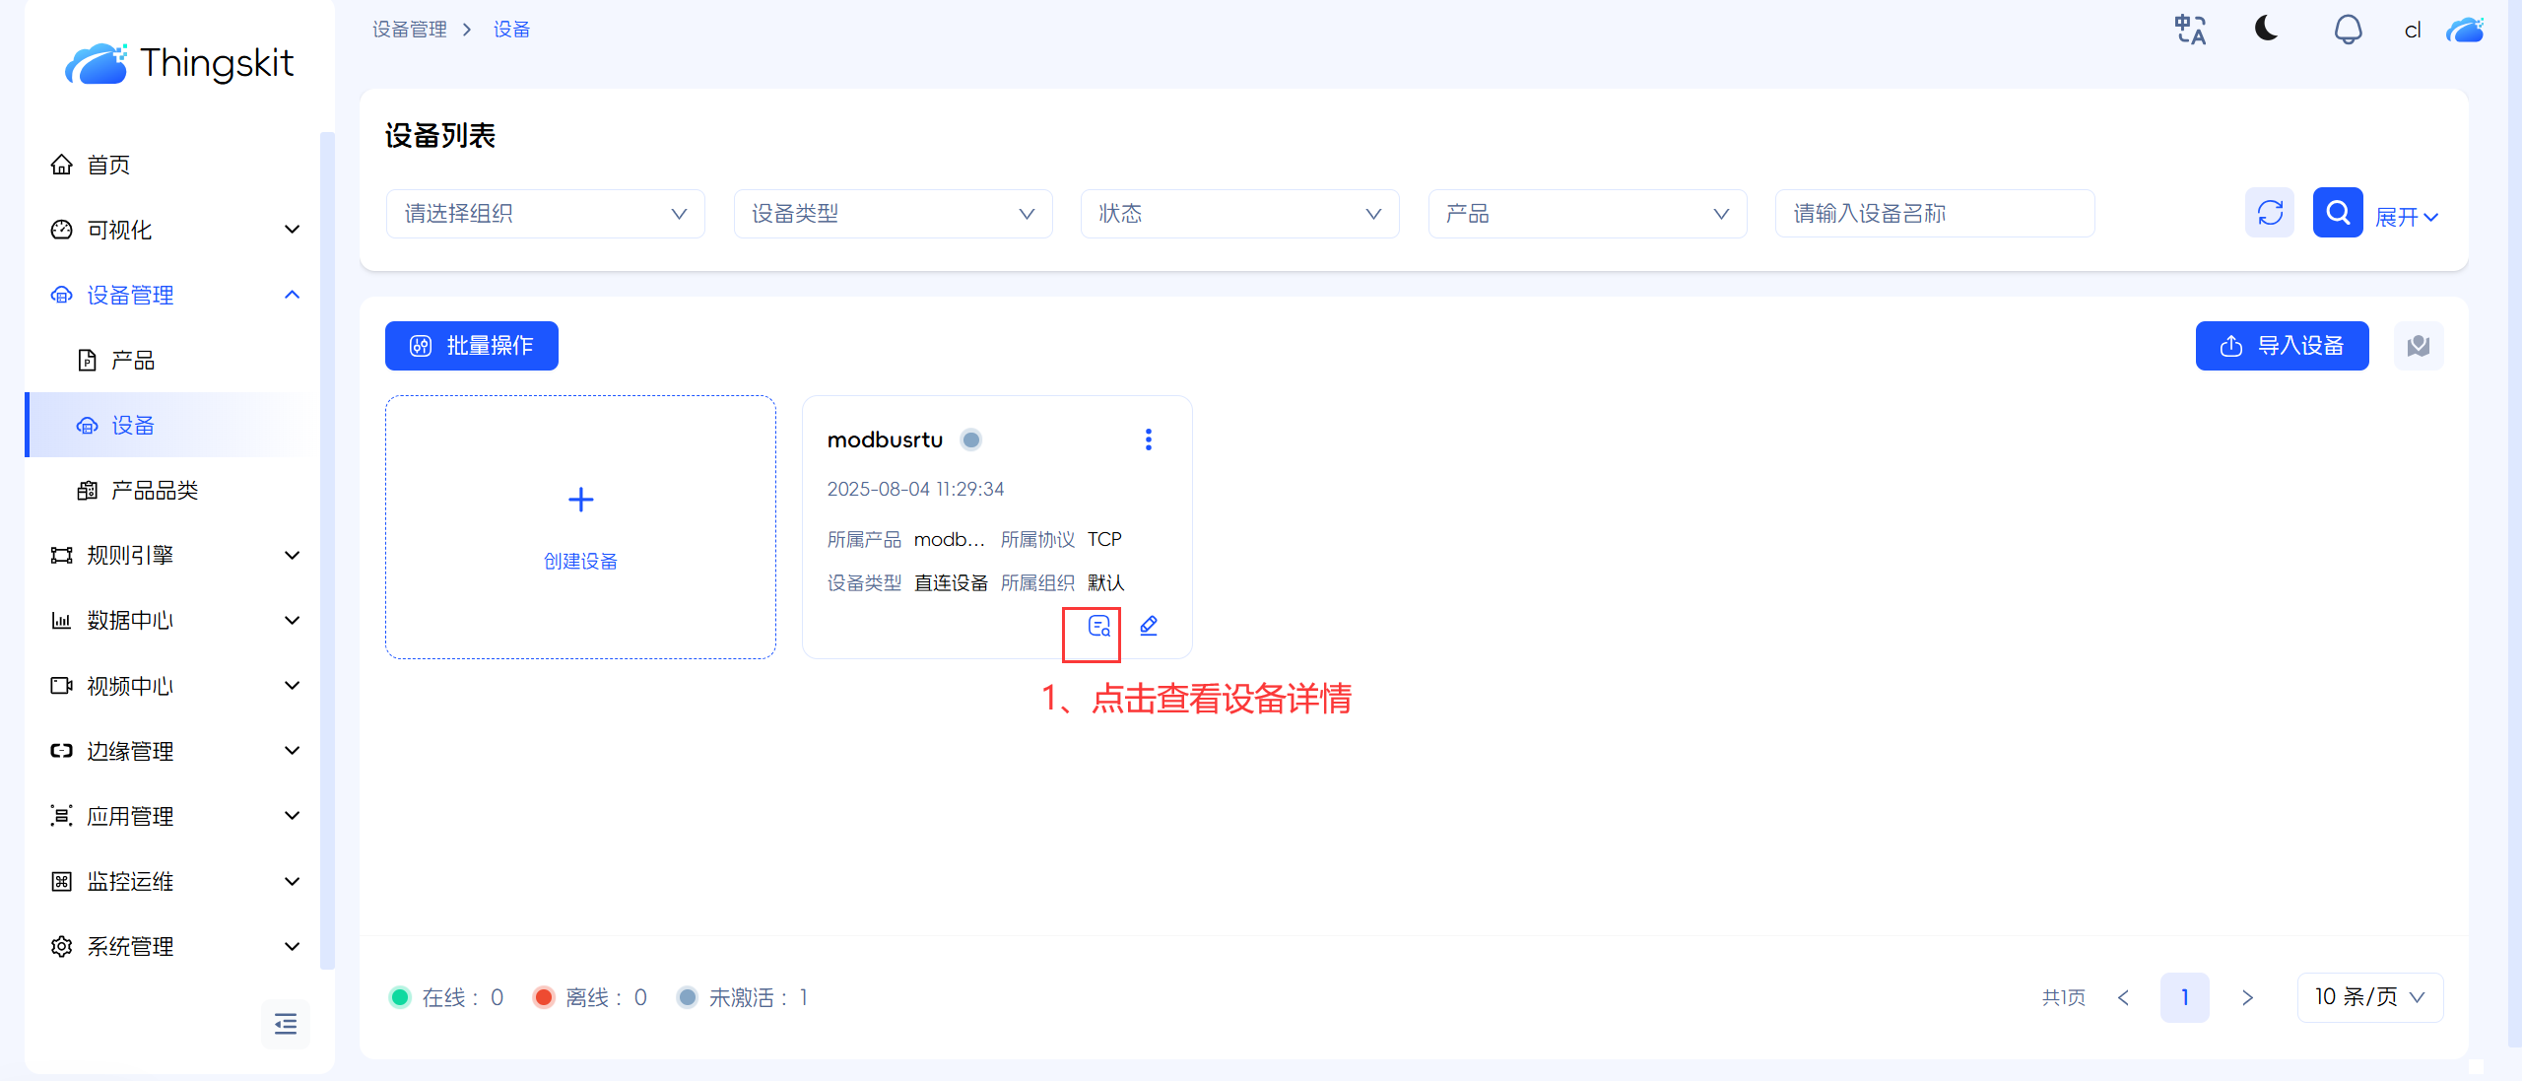Click the language translation icon
2522x1081 pixels.
click(x=2190, y=30)
